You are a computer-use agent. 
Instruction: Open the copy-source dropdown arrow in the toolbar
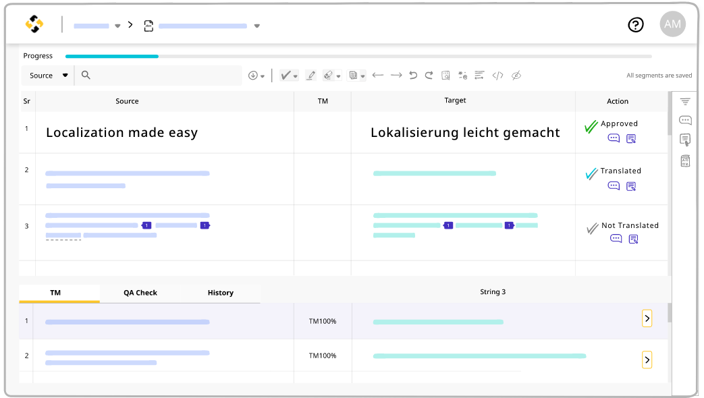pos(364,75)
